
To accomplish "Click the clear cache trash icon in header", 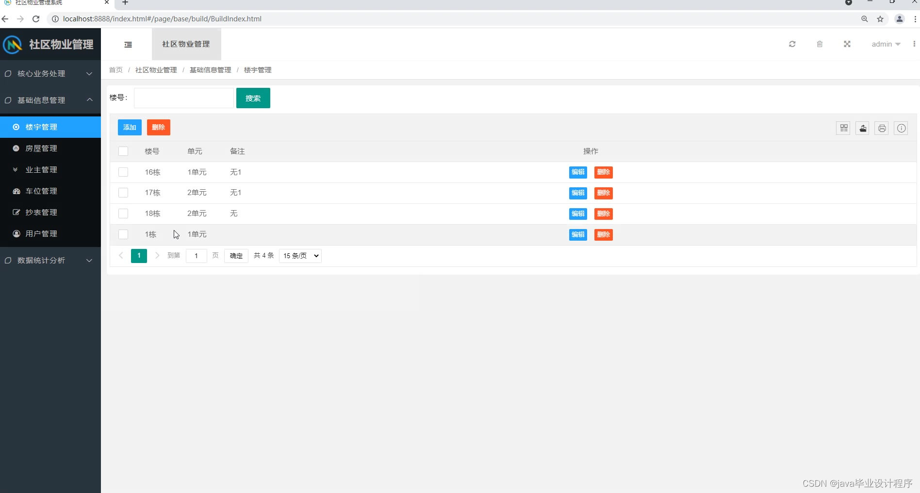I will [820, 44].
